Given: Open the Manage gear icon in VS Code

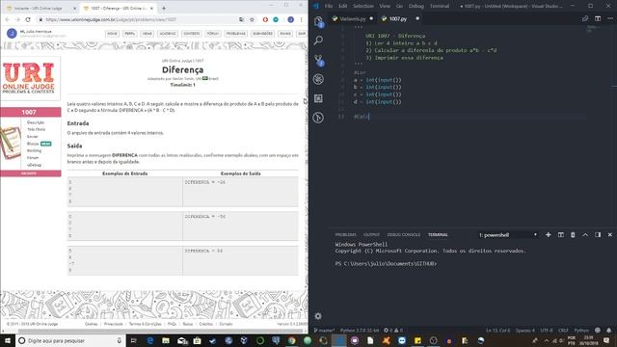Looking at the screenshot, I should pos(318,316).
